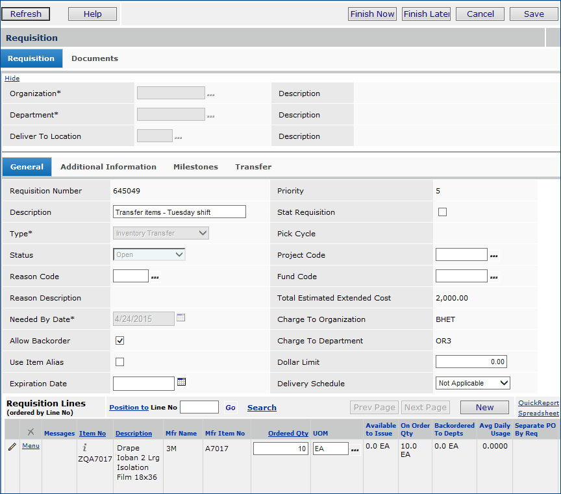561x494 pixels.
Task: Click the item info icon above ZQA7017
Action: (x=85, y=447)
